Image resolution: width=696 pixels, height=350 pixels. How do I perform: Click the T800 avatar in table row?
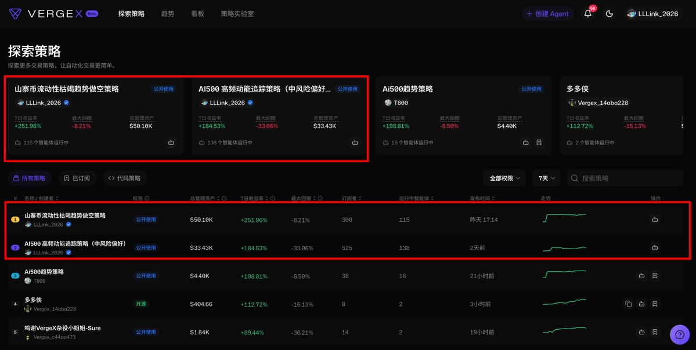pos(28,281)
